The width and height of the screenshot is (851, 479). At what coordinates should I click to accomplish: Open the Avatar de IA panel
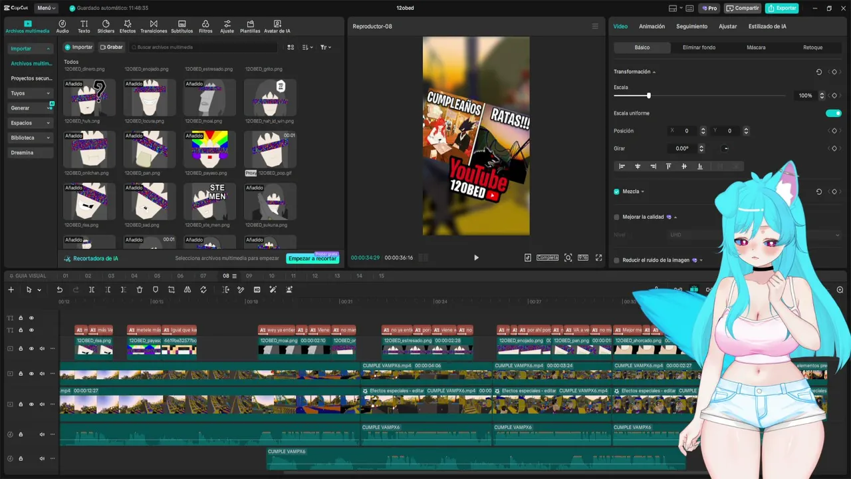[x=277, y=27]
